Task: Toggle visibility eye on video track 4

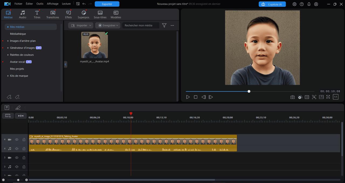Action: [17, 140]
